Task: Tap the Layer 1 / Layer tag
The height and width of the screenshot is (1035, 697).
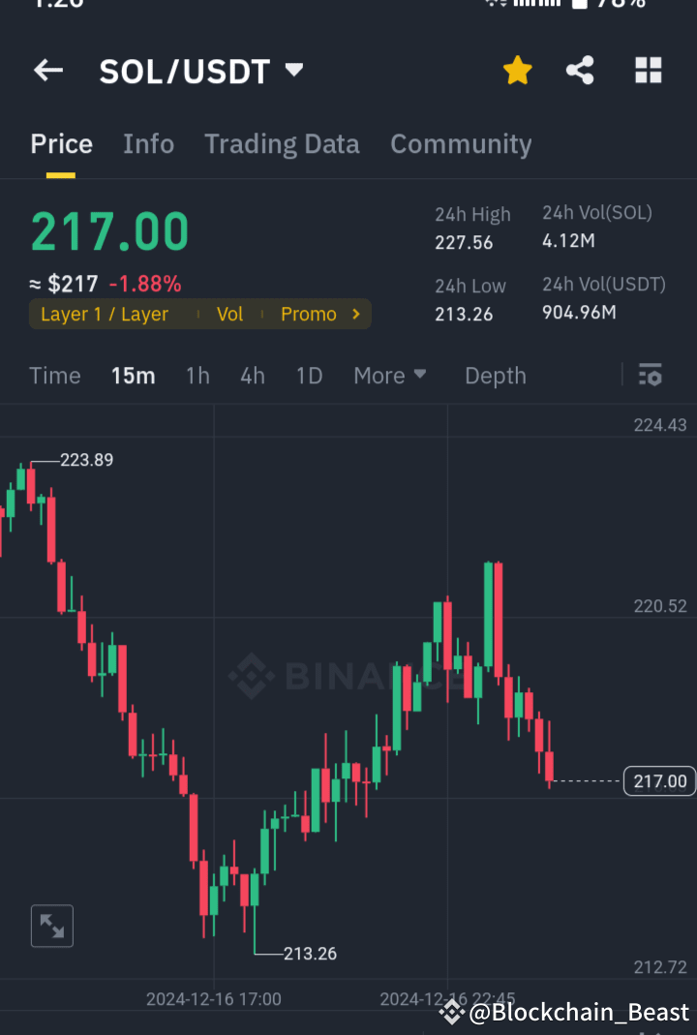Action: pos(103,314)
